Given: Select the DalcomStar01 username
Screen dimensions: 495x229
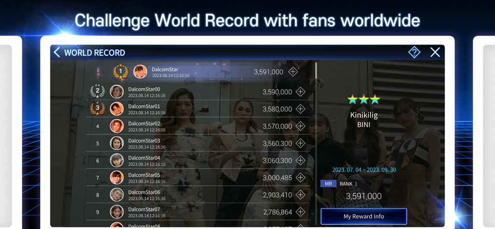Looking at the screenshot, I should [x=144, y=107].
